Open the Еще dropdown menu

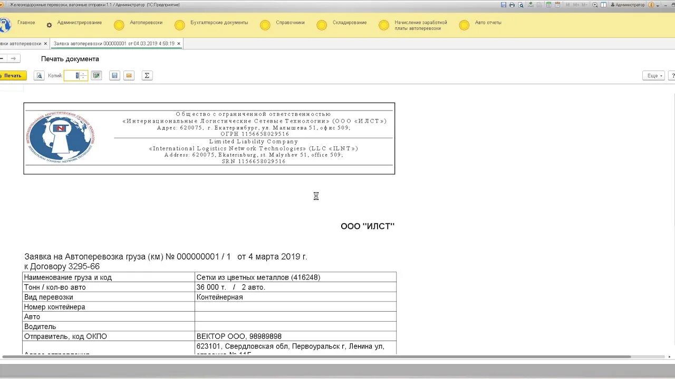653,76
